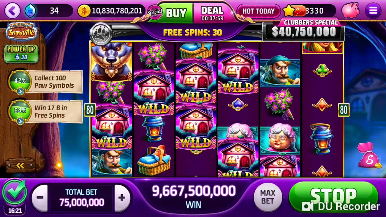386x217 pixels.
Task: Open the Snowville chapter badge
Action: tap(22, 31)
